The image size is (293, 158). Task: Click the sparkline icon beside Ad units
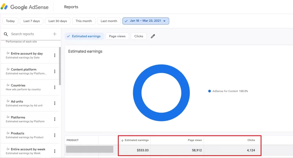point(8,101)
